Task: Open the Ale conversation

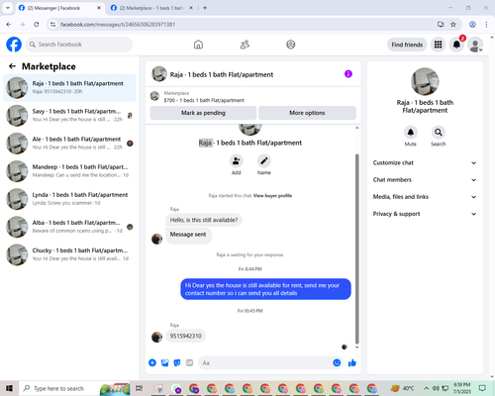Action: click(x=69, y=144)
